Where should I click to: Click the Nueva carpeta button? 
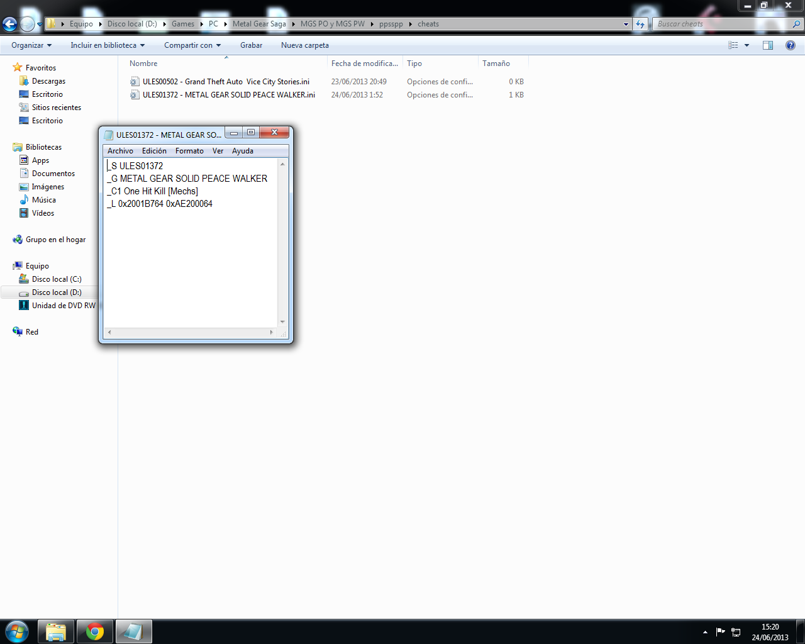click(305, 45)
